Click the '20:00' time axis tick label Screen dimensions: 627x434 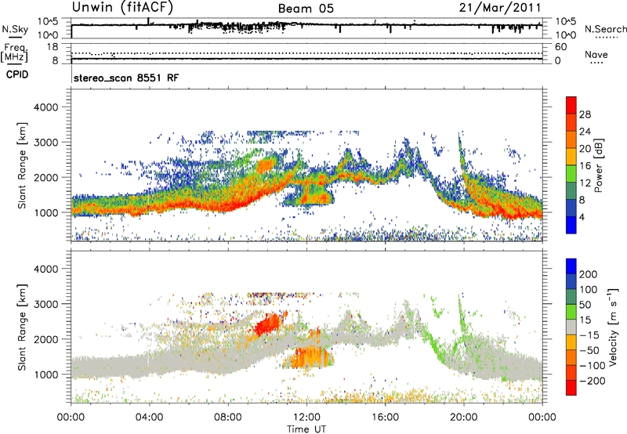463,418
